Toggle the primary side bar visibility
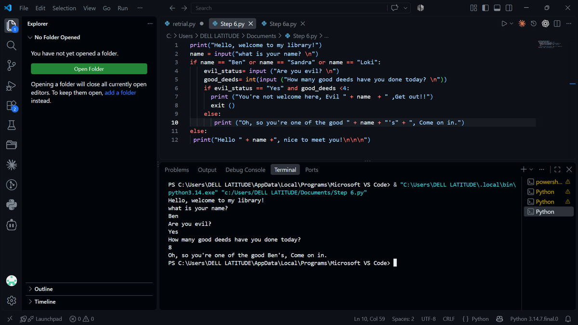 485,8
